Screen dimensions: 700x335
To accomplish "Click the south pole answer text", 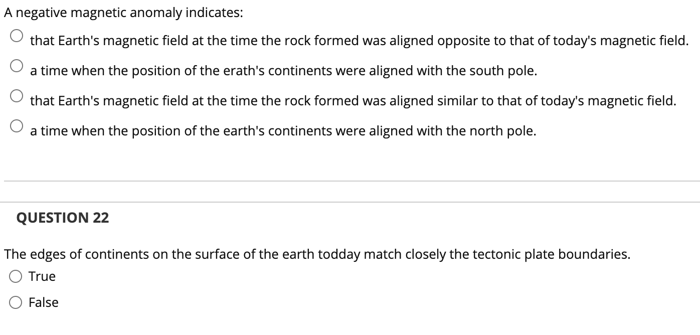I will point(284,71).
